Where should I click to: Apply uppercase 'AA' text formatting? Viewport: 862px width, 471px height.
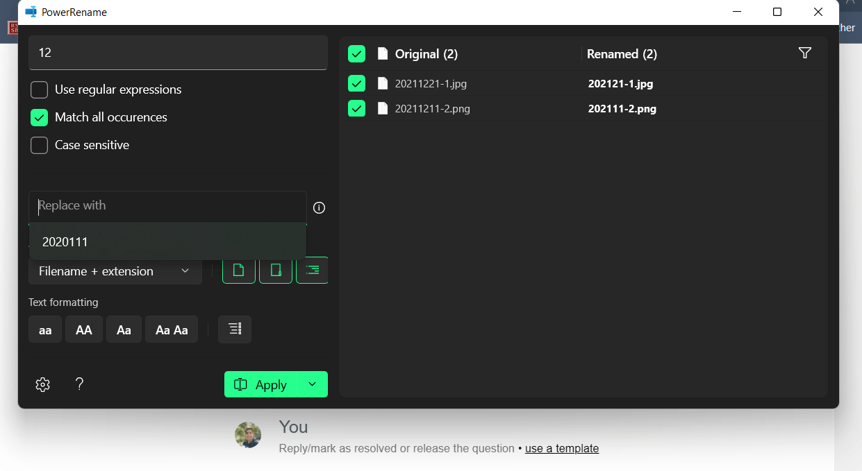point(84,329)
